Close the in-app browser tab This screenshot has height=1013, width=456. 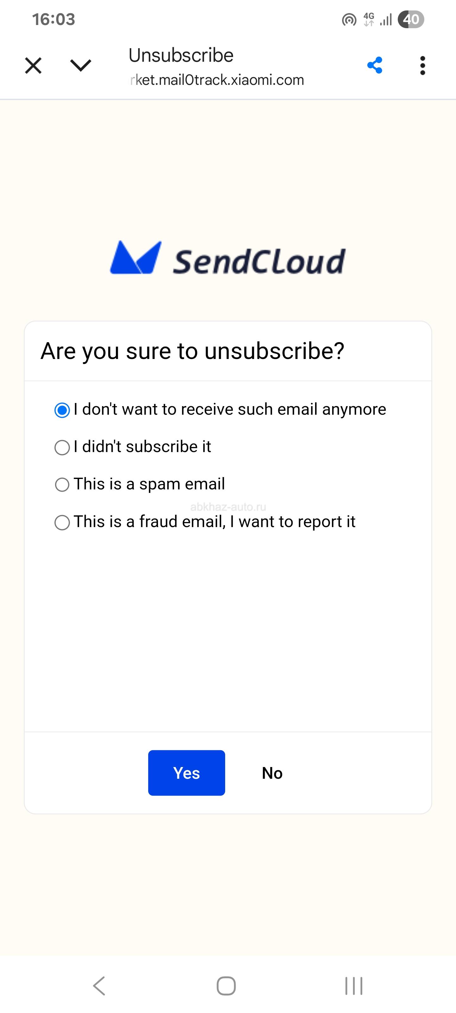33,65
